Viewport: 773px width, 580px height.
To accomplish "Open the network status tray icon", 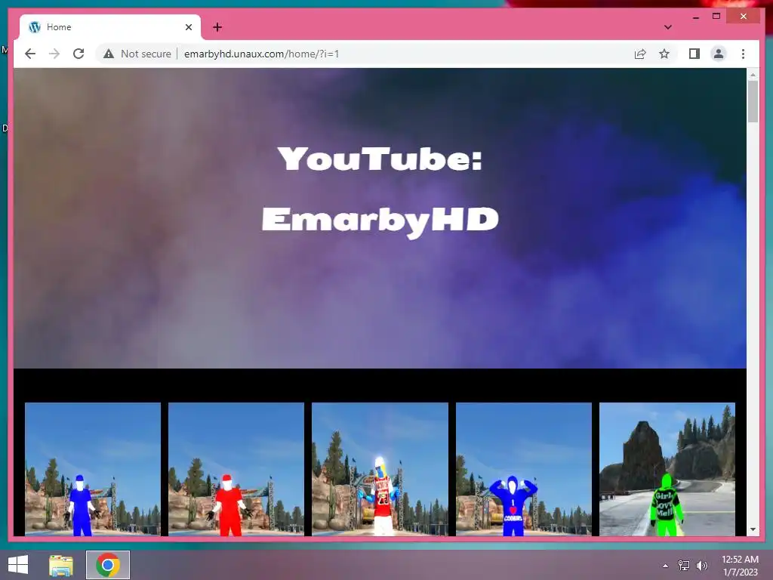I will (683, 566).
